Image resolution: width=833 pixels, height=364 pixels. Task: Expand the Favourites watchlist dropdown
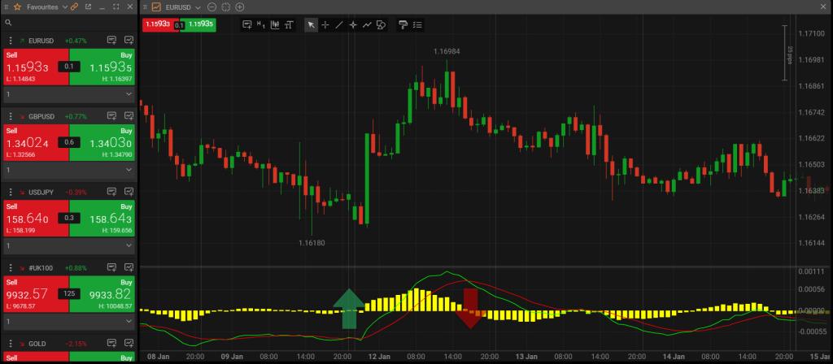[65, 6]
